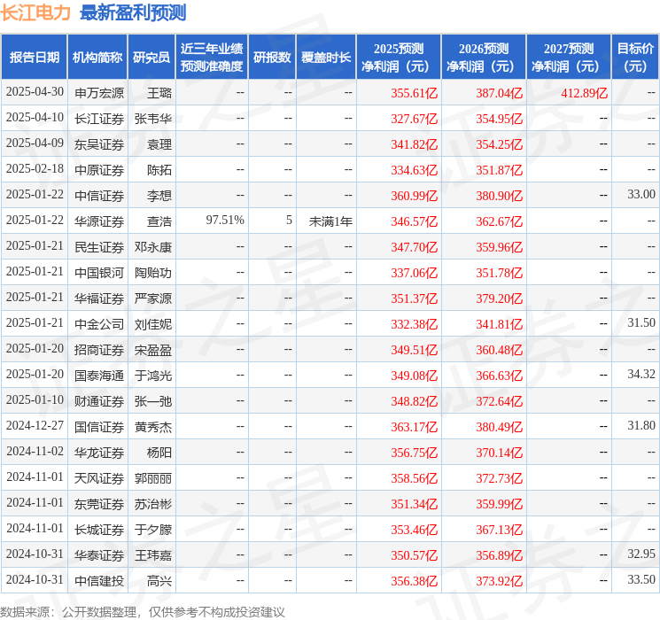Select the 报告日期 column header
660x620 pixels.
34,58
